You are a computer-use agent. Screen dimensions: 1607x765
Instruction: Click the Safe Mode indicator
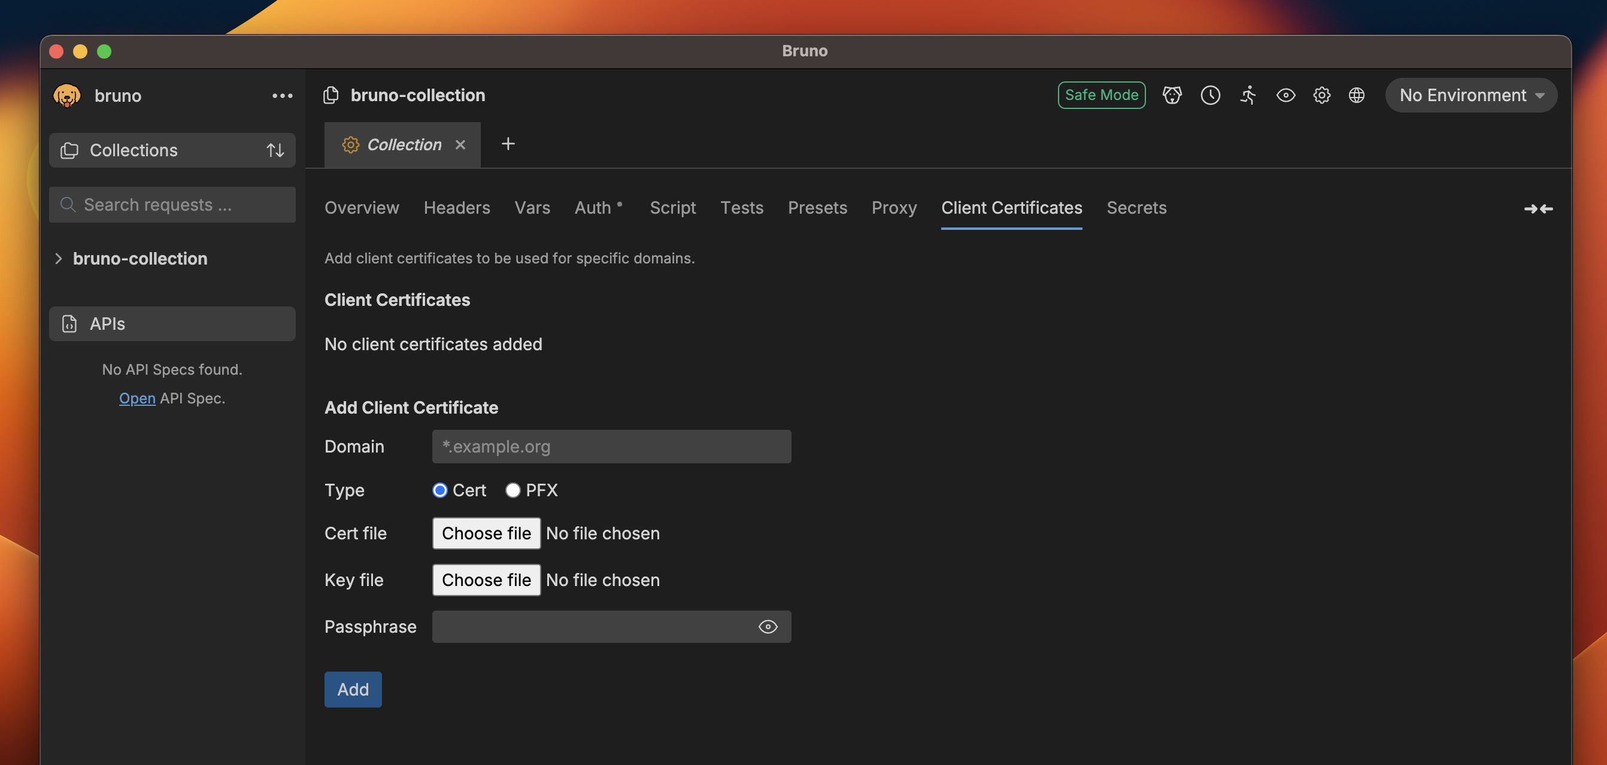point(1101,95)
